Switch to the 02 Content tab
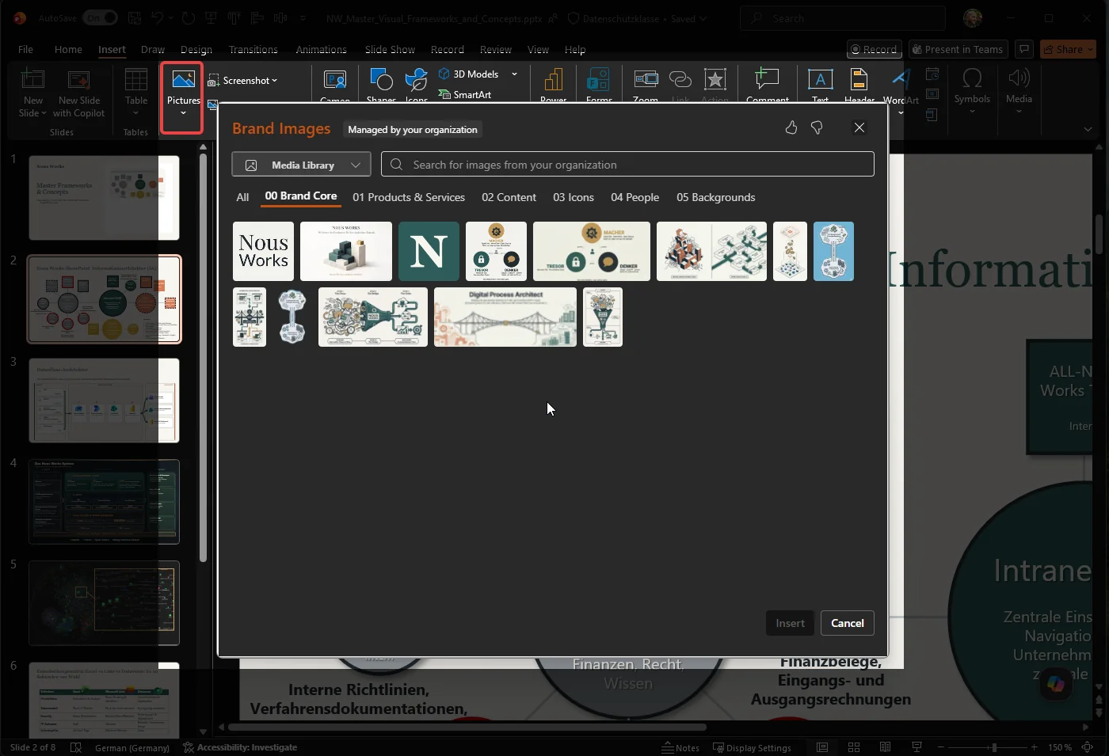Screen dimensions: 1109x756 pos(509,197)
